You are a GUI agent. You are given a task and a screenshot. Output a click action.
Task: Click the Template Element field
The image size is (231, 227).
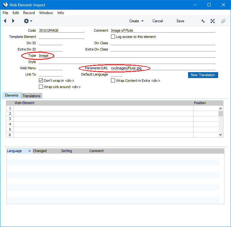(x=61, y=37)
